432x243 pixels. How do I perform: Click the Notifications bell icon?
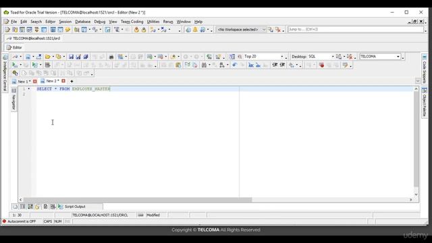[x=195, y=30]
